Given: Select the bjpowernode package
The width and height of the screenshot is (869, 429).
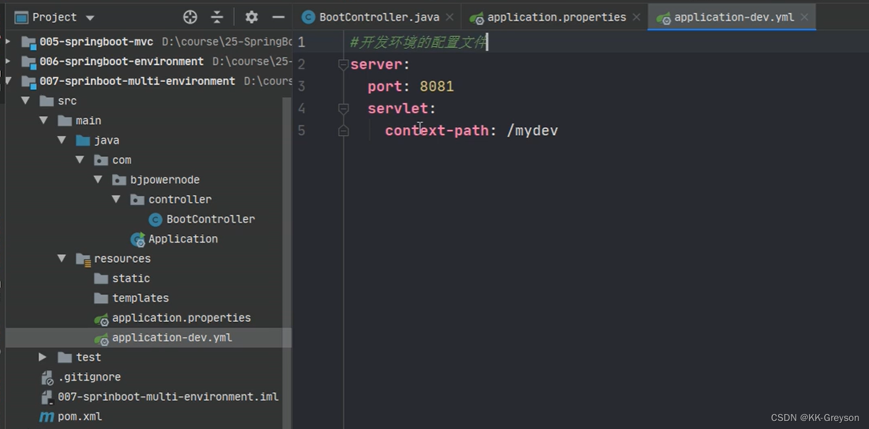Looking at the screenshot, I should pos(165,180).
